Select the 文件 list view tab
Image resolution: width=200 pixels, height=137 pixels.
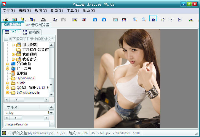coord(12,32)
